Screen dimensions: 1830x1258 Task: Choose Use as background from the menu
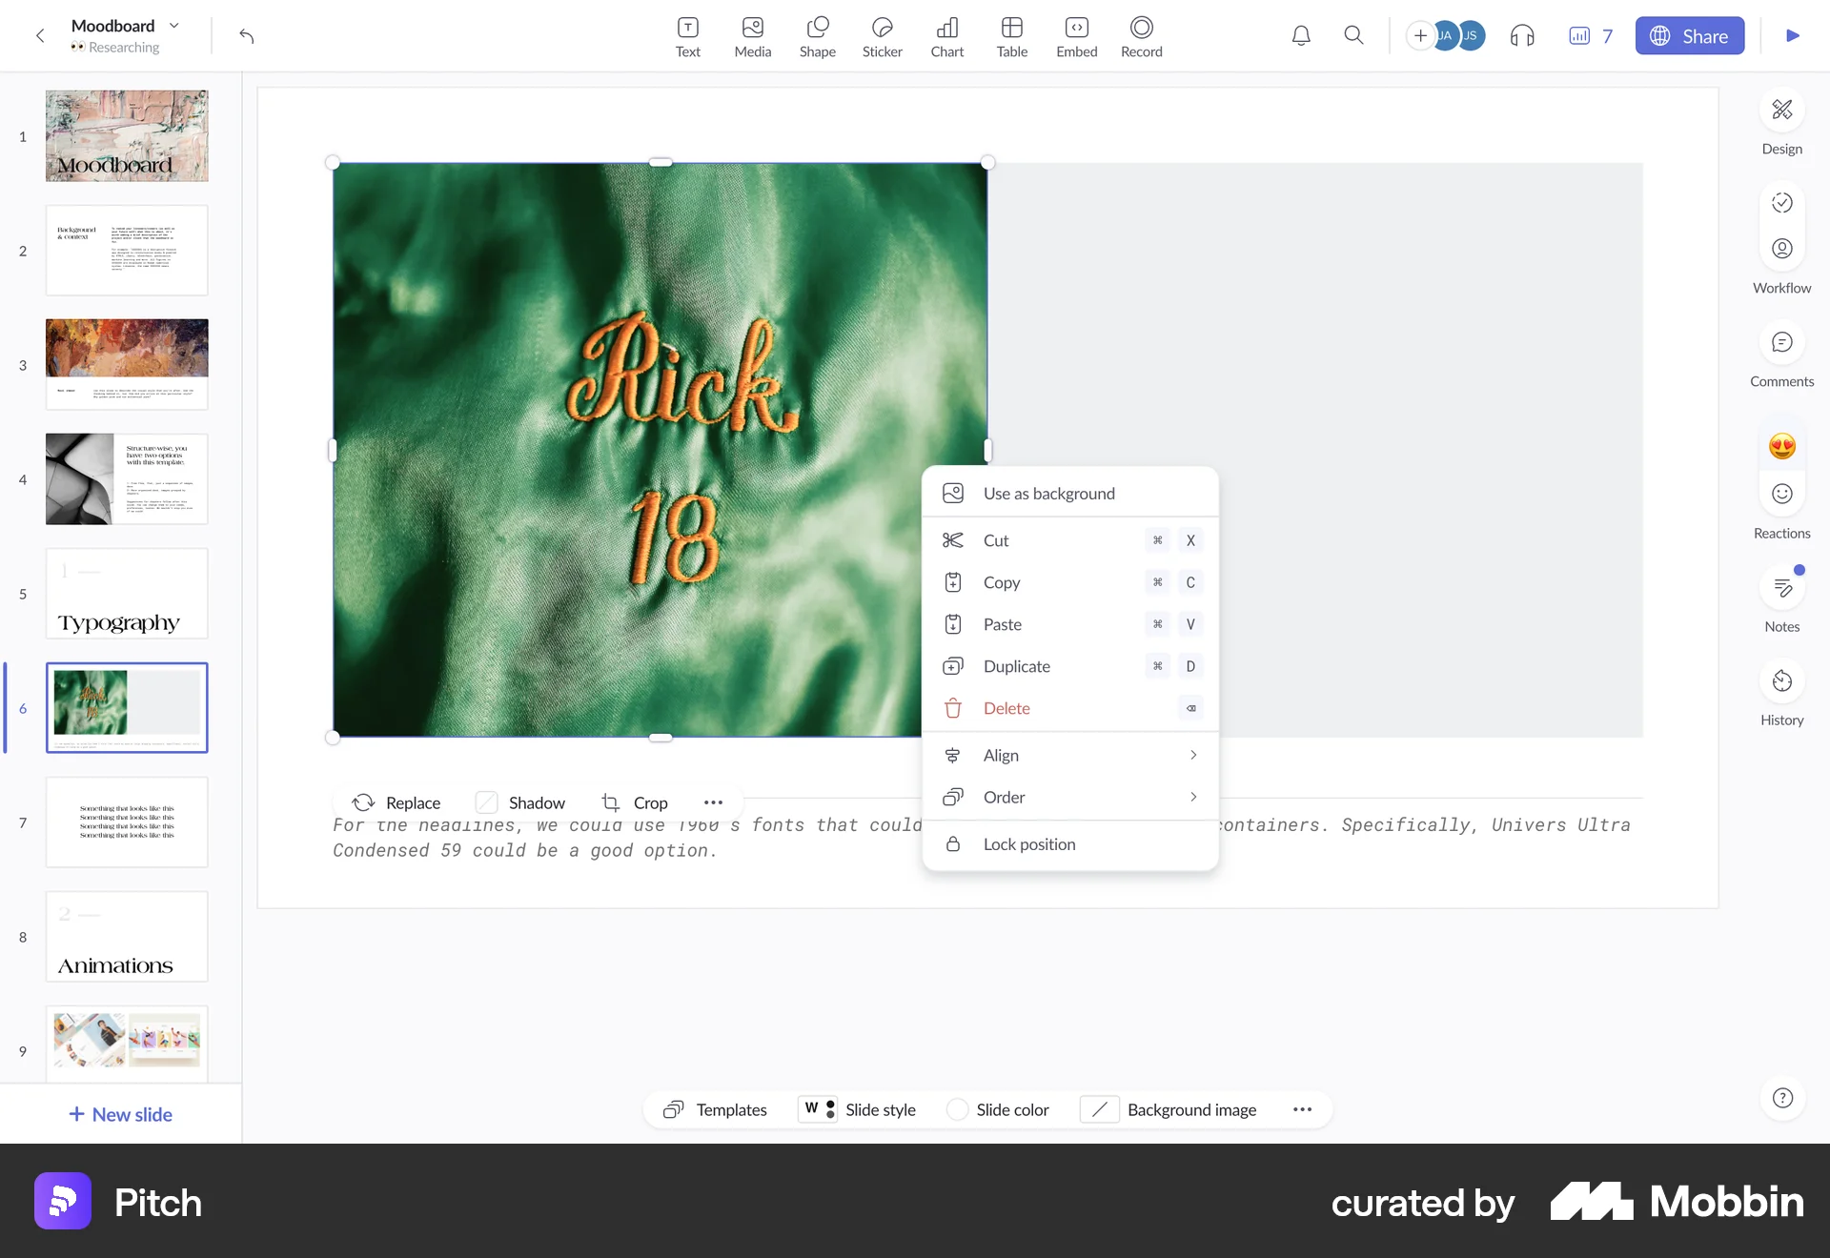(x=1049, y=493)
